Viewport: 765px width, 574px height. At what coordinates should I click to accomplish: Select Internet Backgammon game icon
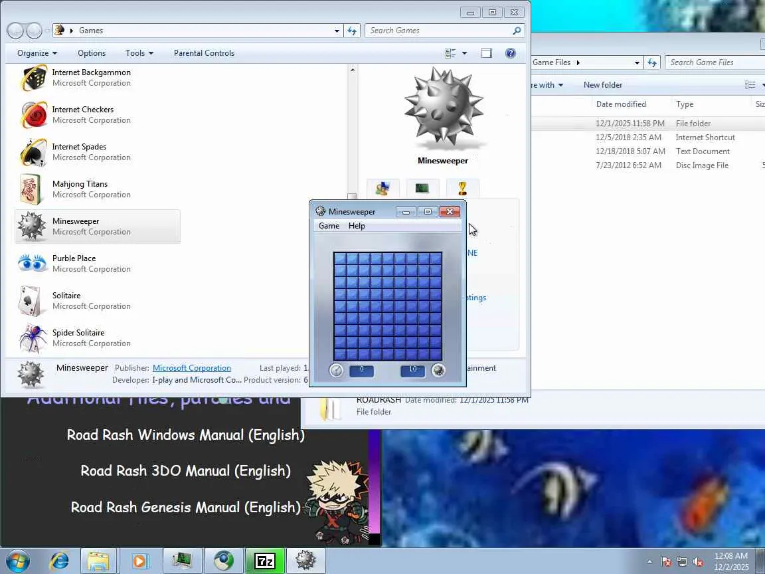click(x=33, y=78)
